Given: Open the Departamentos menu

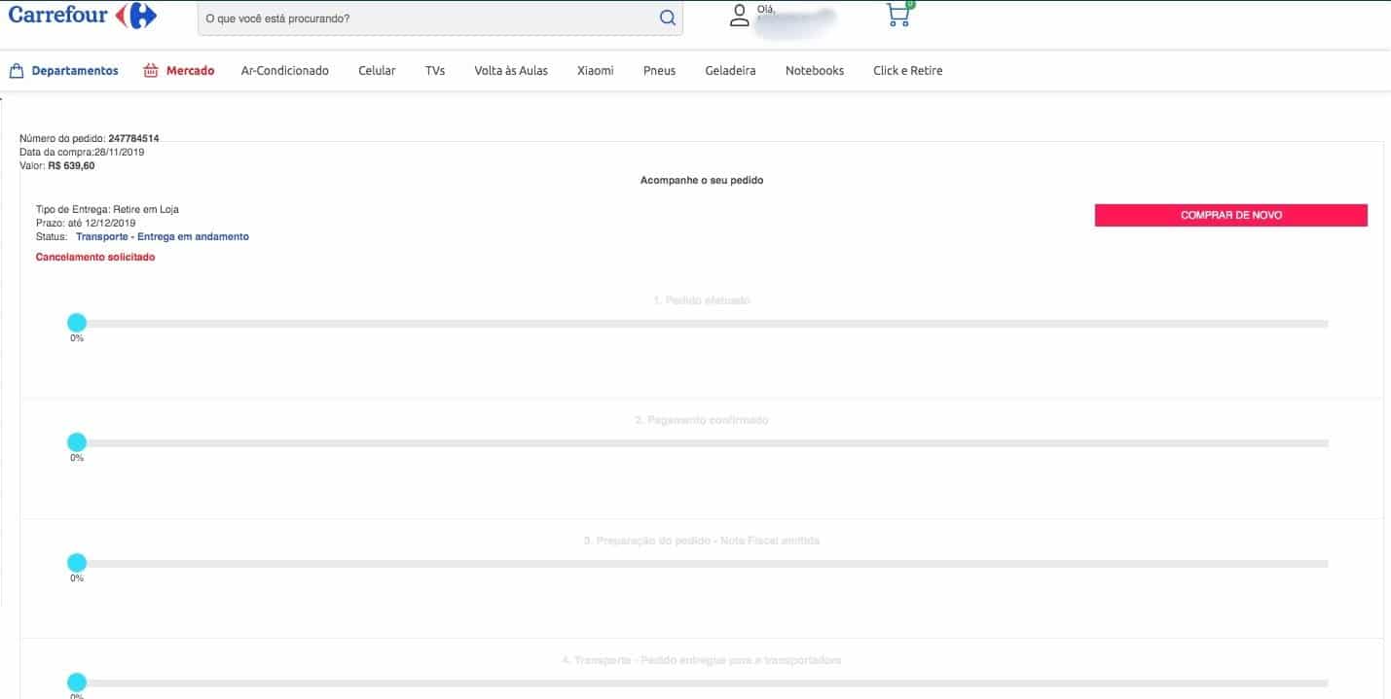Looking at the screenshot, I should 75,71.
